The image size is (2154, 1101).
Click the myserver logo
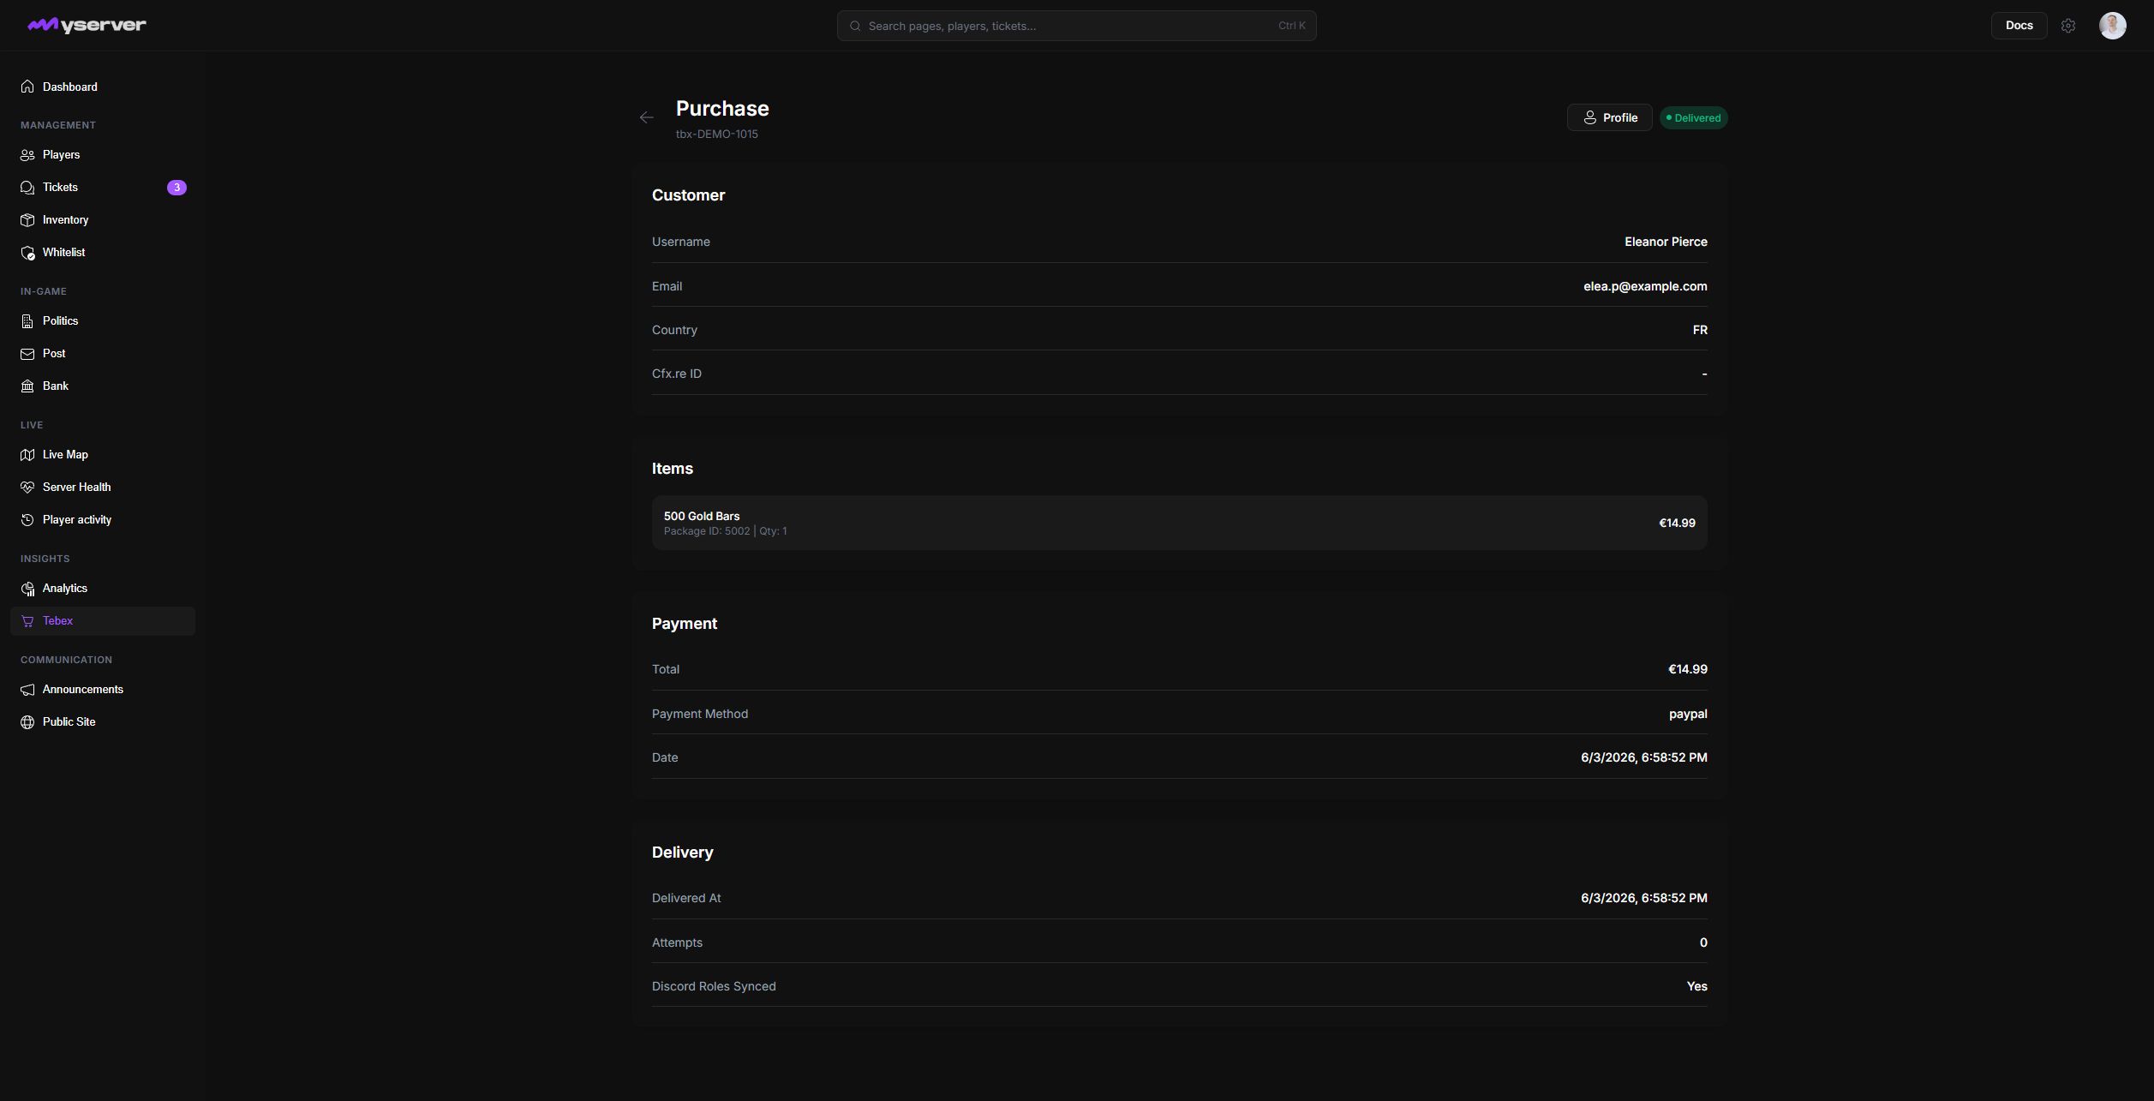click(x=87, y=26)
